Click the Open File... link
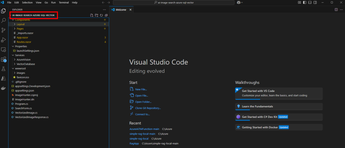The image size is (345, 148). point(142,96)
